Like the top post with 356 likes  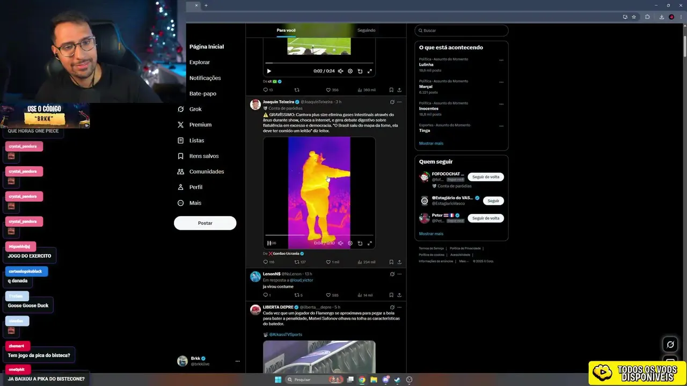click(332, 90)
